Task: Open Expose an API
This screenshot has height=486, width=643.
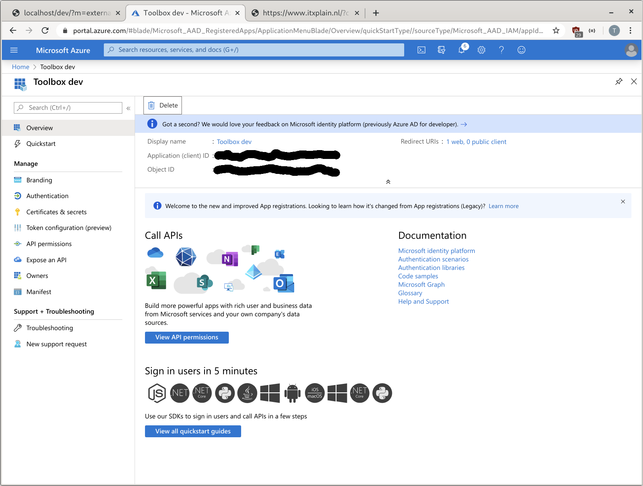Action: [68, 260]
